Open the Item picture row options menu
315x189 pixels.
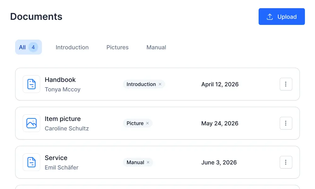[x=286, y=123]
